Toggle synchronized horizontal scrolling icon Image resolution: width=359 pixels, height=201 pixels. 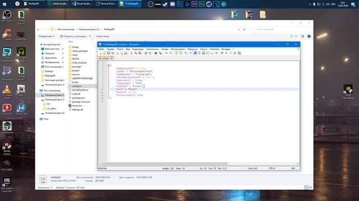tap(181, 53)
